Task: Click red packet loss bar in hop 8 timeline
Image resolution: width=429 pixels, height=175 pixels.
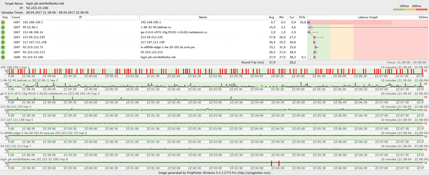Action: click(271, 163)
